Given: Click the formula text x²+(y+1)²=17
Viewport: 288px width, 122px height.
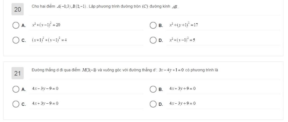Looking at the screenshot, I should [184, 25].
